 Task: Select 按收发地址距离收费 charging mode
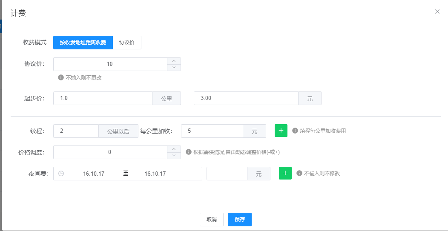[x=83, y=43]
